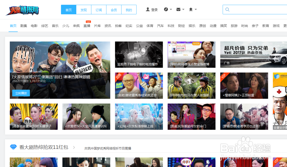Open the 财经 category
This screenshot has width=287, height=167.
[x=181, y=26]
